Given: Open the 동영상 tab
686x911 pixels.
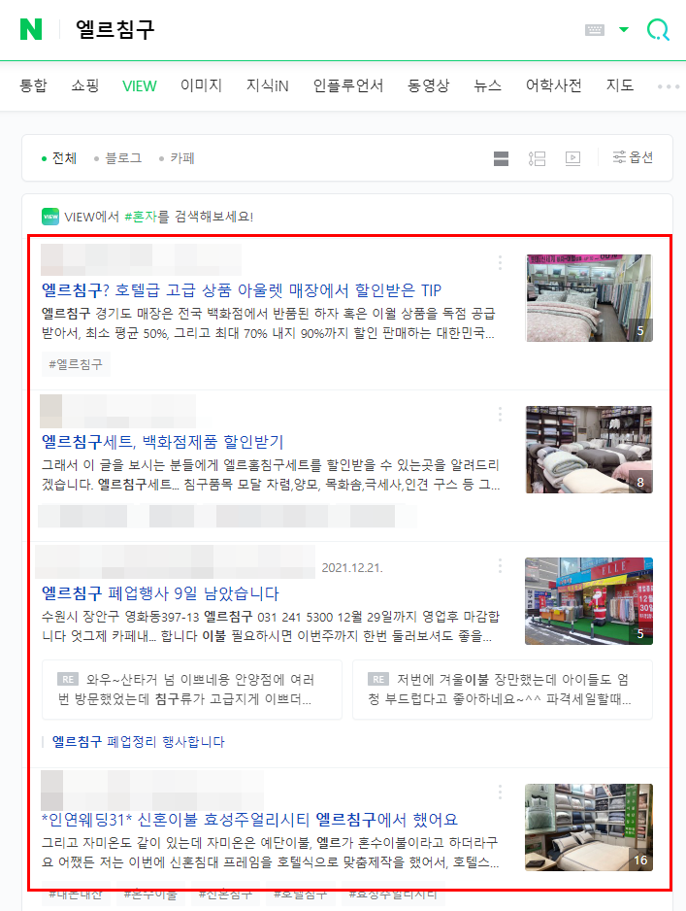Looking at the screenshot, I should (428, 86).
